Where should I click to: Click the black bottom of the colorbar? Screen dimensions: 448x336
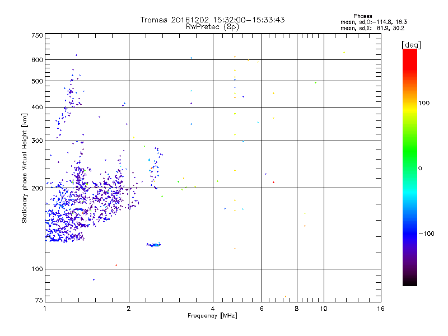pos(410,282)
